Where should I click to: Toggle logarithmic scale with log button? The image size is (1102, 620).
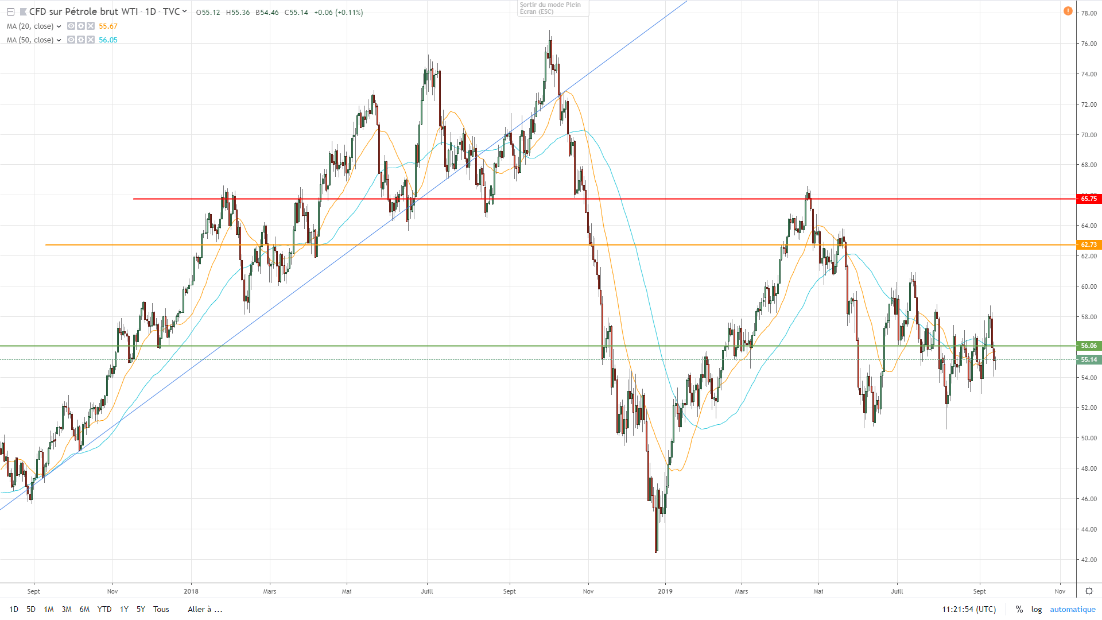[x=1037, y=609]
